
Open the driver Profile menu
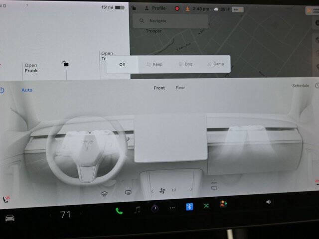coord(155,8)
